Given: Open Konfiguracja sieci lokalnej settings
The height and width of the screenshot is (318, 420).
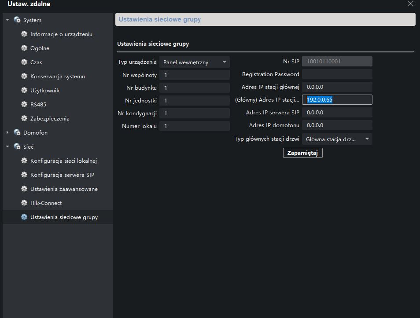Looking at the screenshot, I should coord(63,161).
